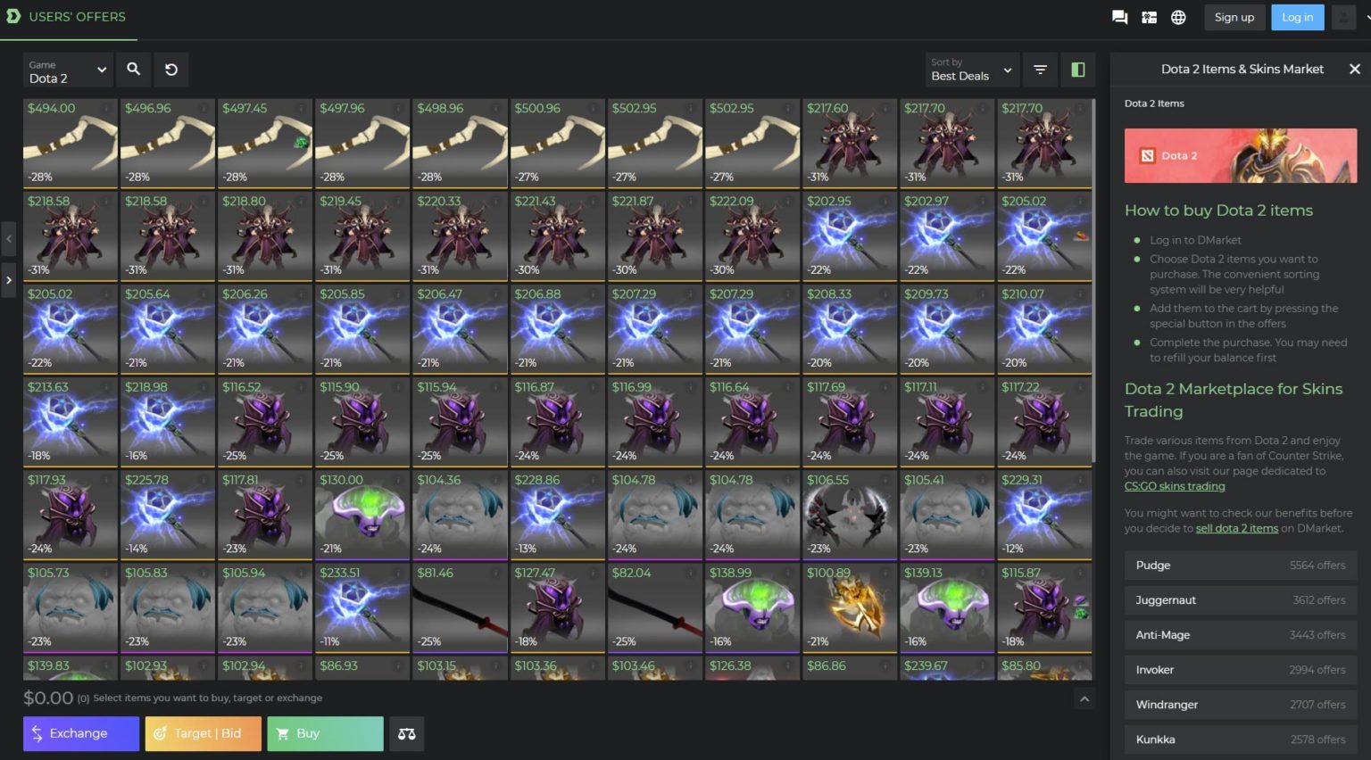
Task: Select the $116.52 item card
Action: point(264,422)
